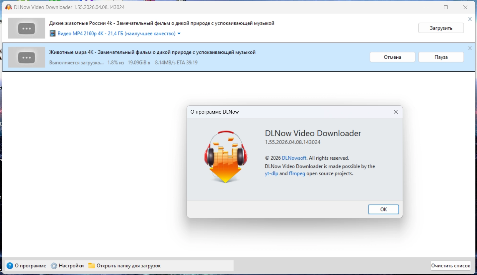The width and height of the screenshot is (477, 275).
Task: Maximize the DLNow Video Downloader window
Action: click(446, 7)
